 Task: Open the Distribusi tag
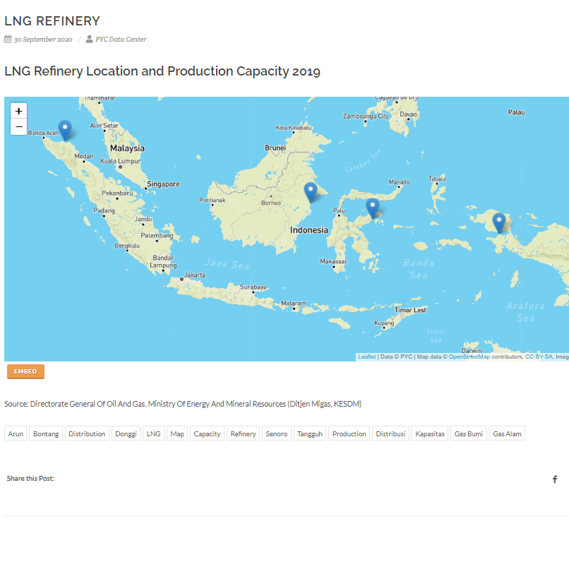[x=391, y=433]
